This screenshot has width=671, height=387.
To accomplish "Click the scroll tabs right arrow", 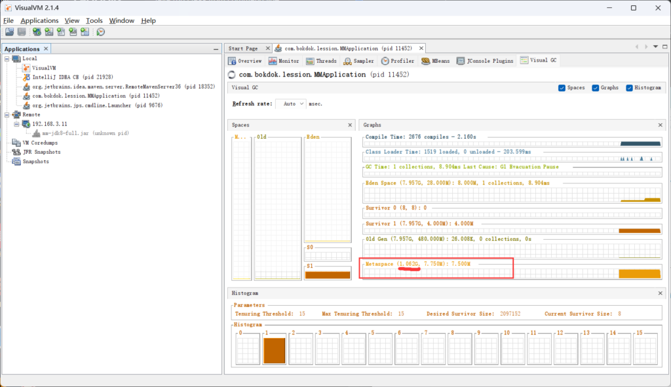I will coord(645,46).
